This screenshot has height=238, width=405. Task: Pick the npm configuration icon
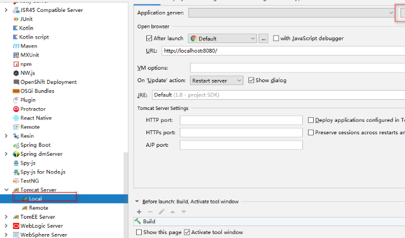pyautogui.click(x=16, y=64)
